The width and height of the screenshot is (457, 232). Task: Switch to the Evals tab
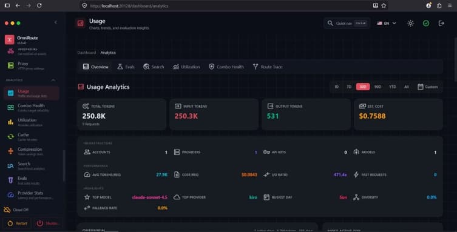[126, 67]
